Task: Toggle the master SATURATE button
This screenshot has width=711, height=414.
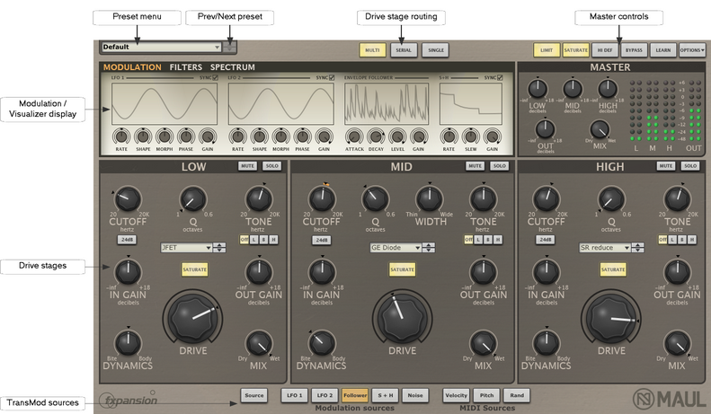Action: (575, 50)
